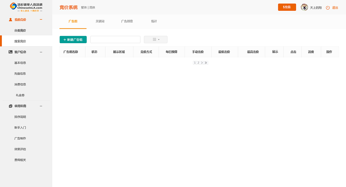Go to next page using the single arrow
This screenshot has height=187, width=346.
202,62
